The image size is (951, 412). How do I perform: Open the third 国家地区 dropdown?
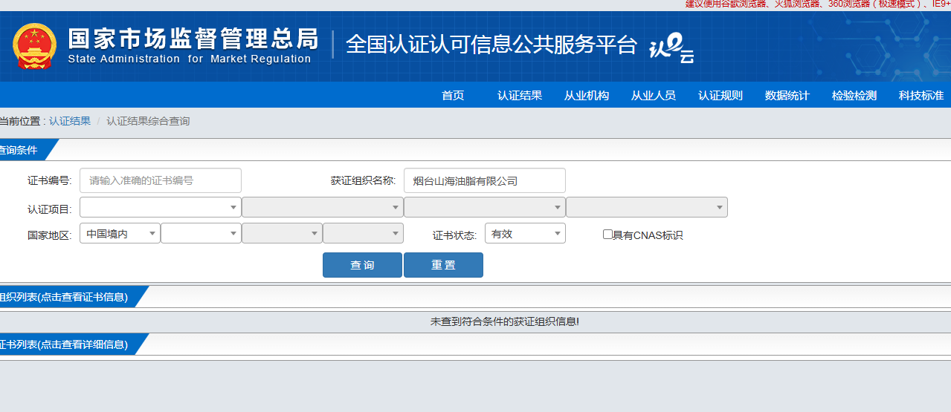pyautogui.click(x=282, y=233)
